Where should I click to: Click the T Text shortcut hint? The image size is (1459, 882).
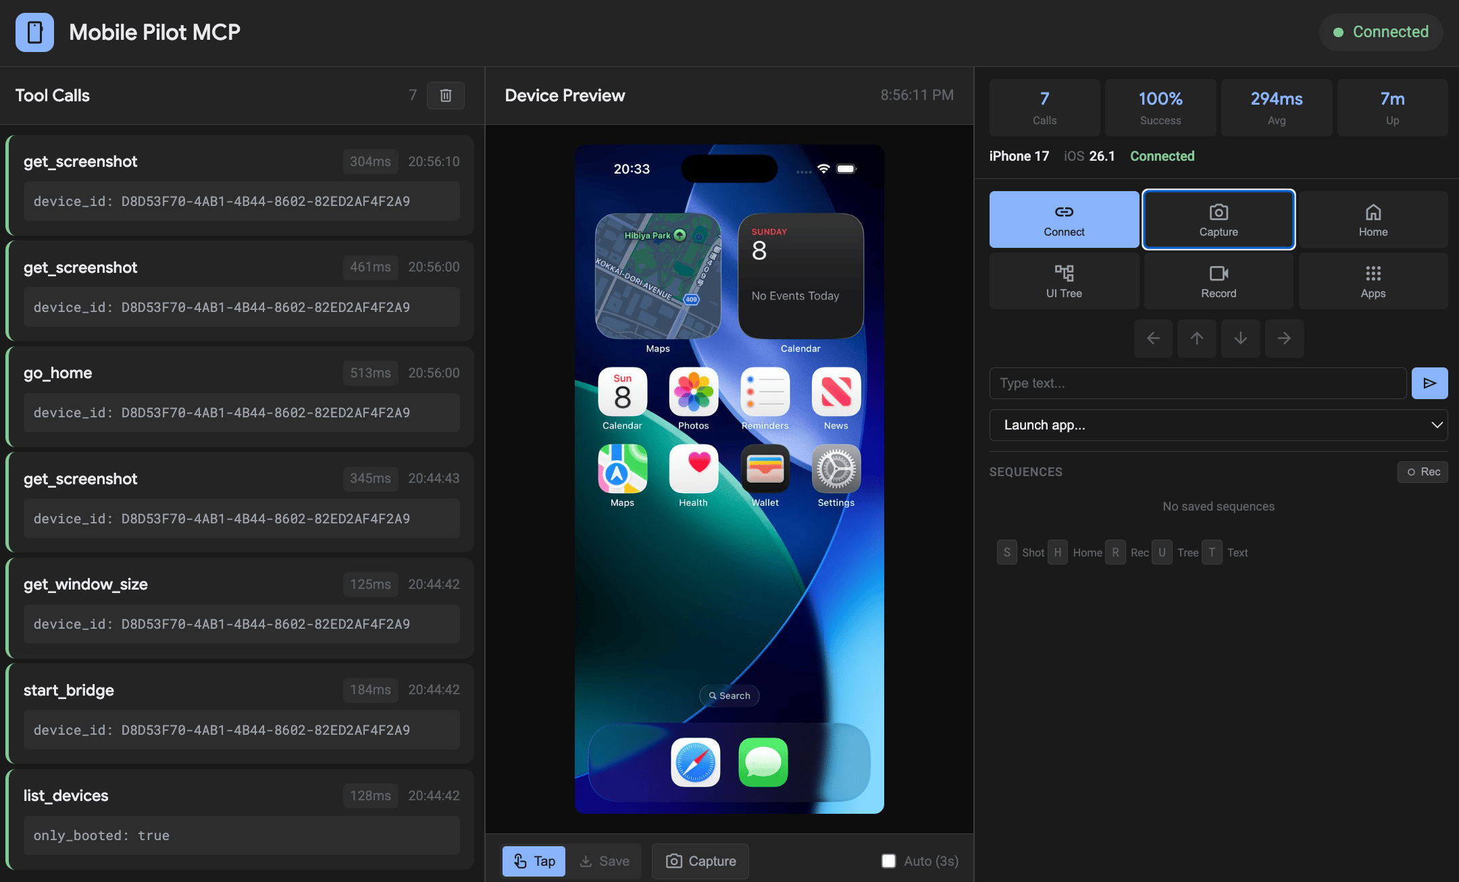click(1225, 552)
